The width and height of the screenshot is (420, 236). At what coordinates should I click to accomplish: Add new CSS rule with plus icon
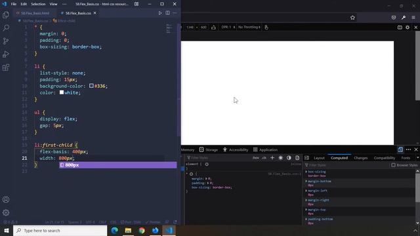272,158
